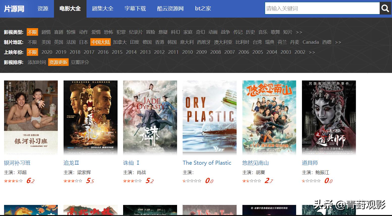Screen dimensions: 392x216
Task: Open the 追龙Ⅱ poster thumbnail
Action: click(x=91, y=117)
